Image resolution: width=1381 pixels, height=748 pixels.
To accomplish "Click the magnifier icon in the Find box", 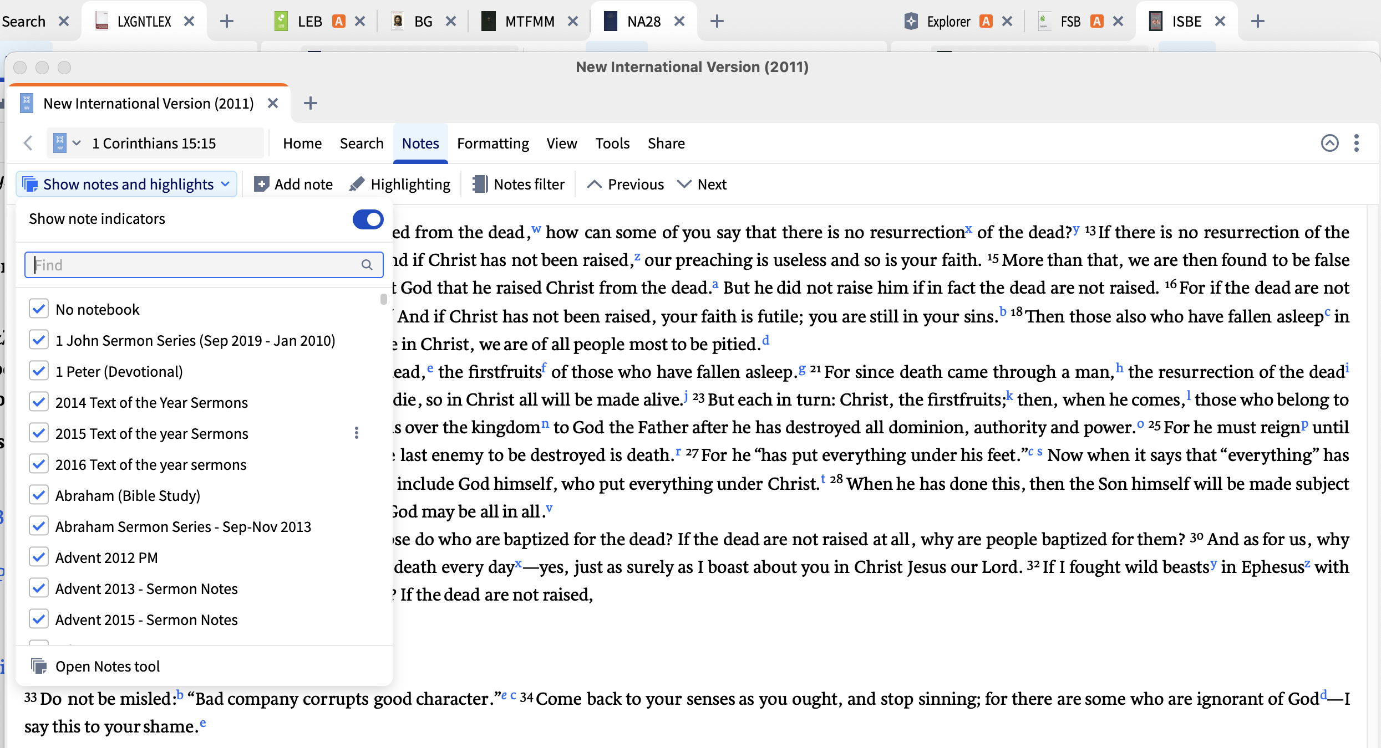I will click(x=367, y=265).
